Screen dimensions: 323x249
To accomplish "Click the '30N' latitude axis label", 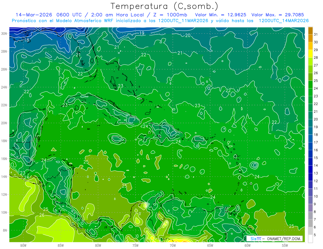I will click(5, 33).
